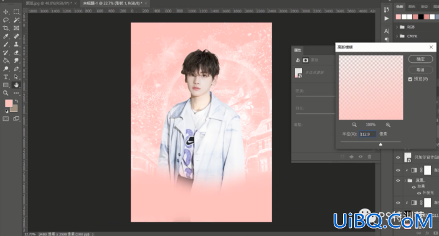Open the 颜色 Color tab
This screenshot has width=439, height=236.
(x=412, y=6)
